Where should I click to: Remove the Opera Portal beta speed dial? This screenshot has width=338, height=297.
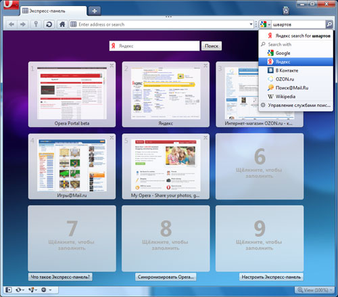coord(112,66)
